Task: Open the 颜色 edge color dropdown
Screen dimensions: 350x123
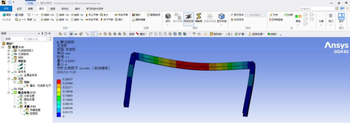Action: click(x=298, y=20)
